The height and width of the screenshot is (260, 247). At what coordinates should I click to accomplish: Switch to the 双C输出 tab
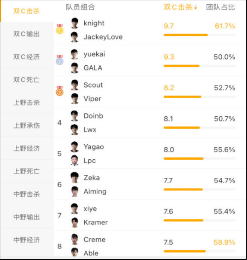(26, 34)
